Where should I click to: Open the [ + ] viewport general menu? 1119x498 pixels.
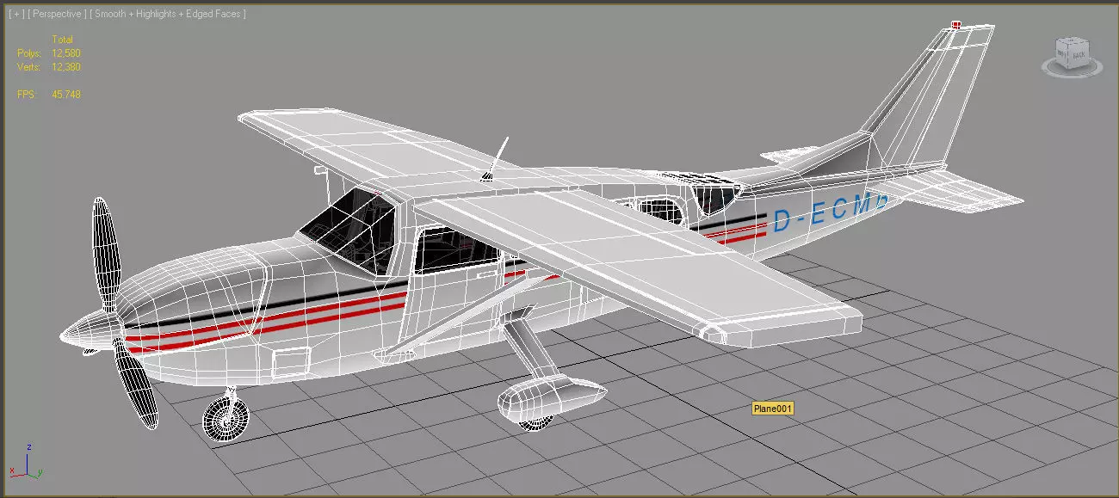[x=15, y=14]
